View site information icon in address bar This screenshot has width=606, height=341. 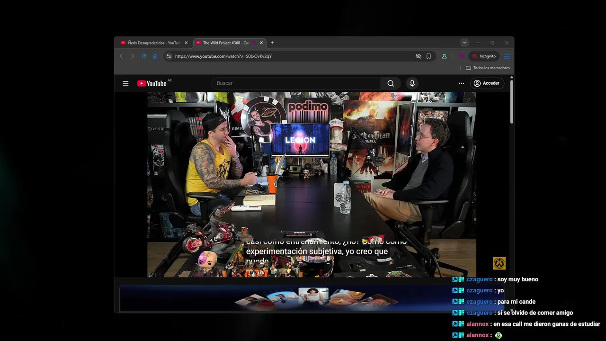169,56
